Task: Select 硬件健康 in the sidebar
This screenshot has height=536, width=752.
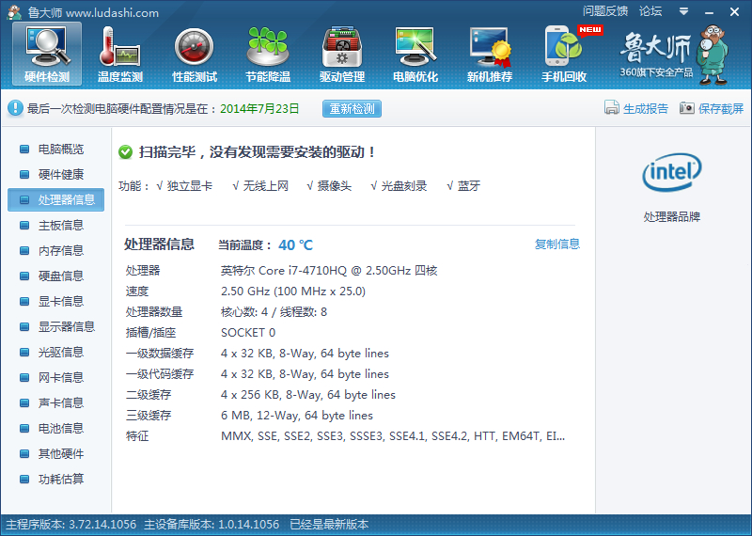Action: pos(55,174)
